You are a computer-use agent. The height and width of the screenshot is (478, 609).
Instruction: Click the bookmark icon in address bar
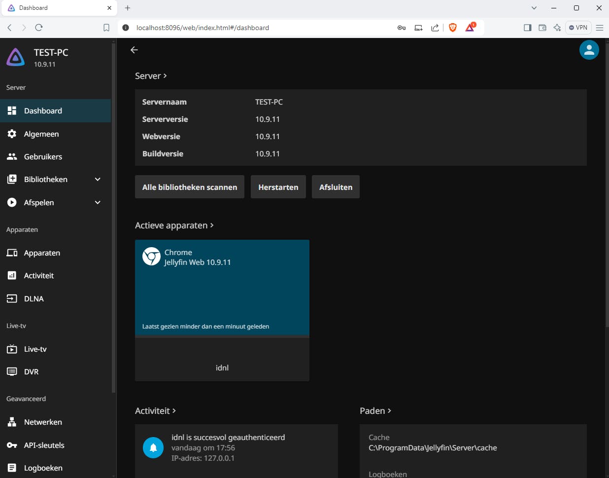pos(106,28)
